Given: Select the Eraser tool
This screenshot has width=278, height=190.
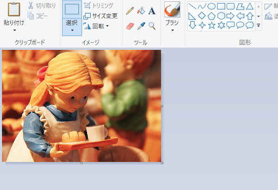Looking at the screenshot, I should pos(130,26).
